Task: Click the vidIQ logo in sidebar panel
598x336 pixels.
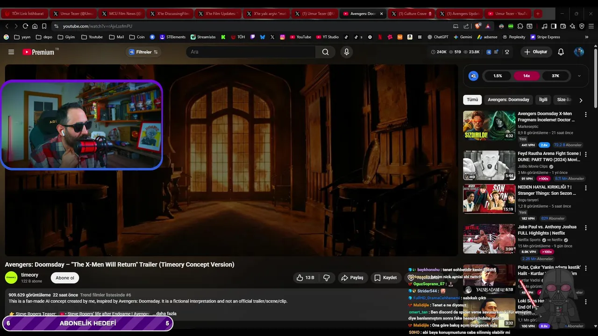Action: pos(473,76)
